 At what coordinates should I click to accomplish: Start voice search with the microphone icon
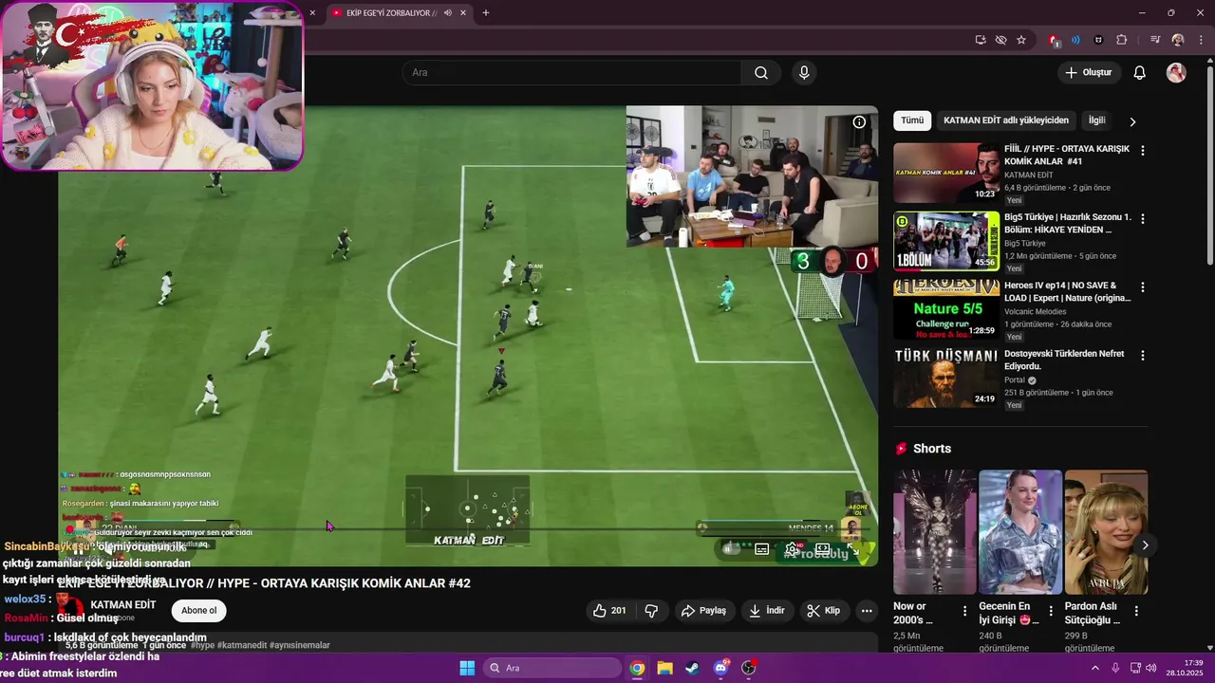click(x=804, y=73)
